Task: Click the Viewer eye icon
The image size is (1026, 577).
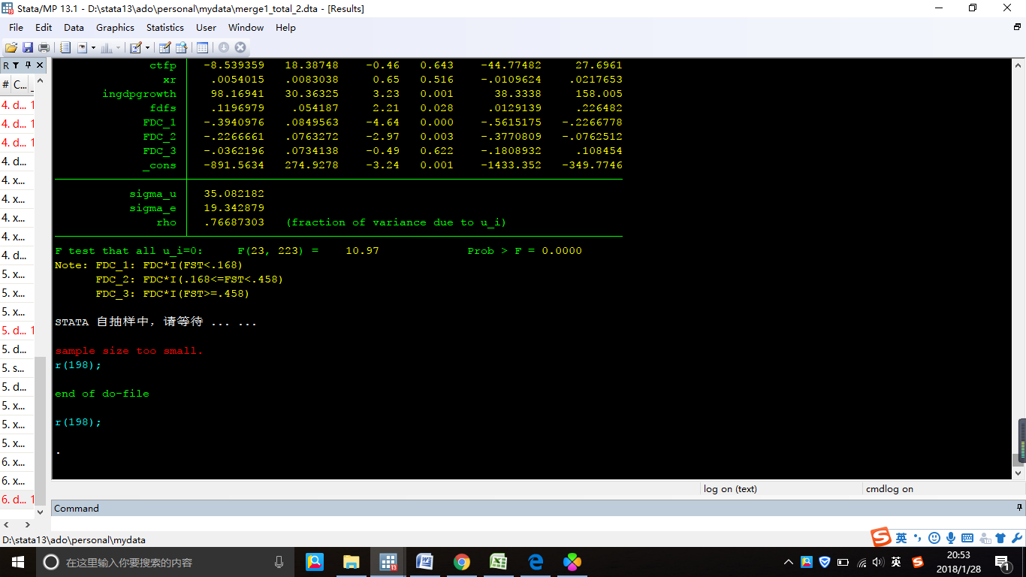Action: (82, 47)
